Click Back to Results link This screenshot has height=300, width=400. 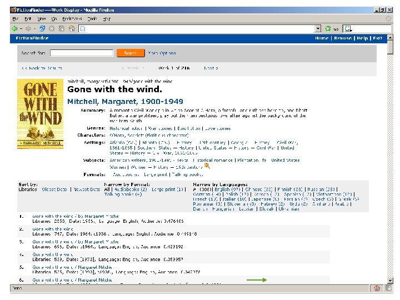click(42, 68)
